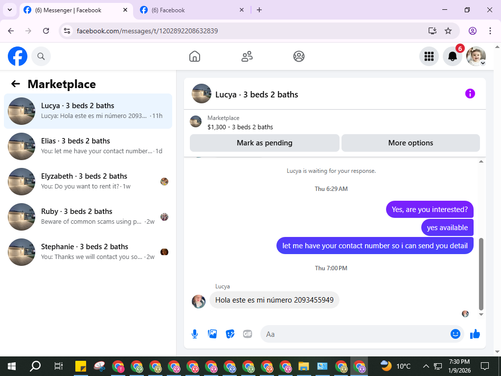Viewport: 501px width, 376px height.
Task: Click the 'yes available' message bubble
Action: [447, 227]
